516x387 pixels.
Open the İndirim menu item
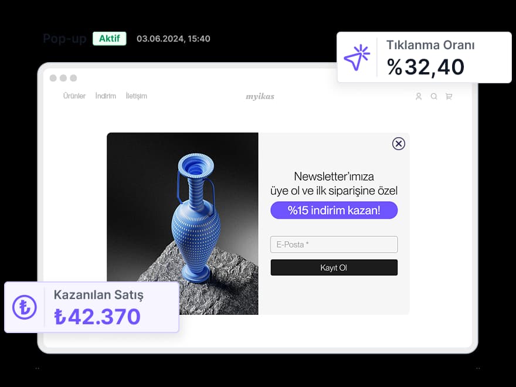(x=106, y=96)
